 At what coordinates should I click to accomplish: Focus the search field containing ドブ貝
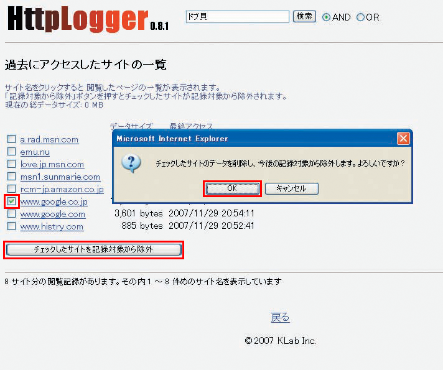(x=237, y=17)
